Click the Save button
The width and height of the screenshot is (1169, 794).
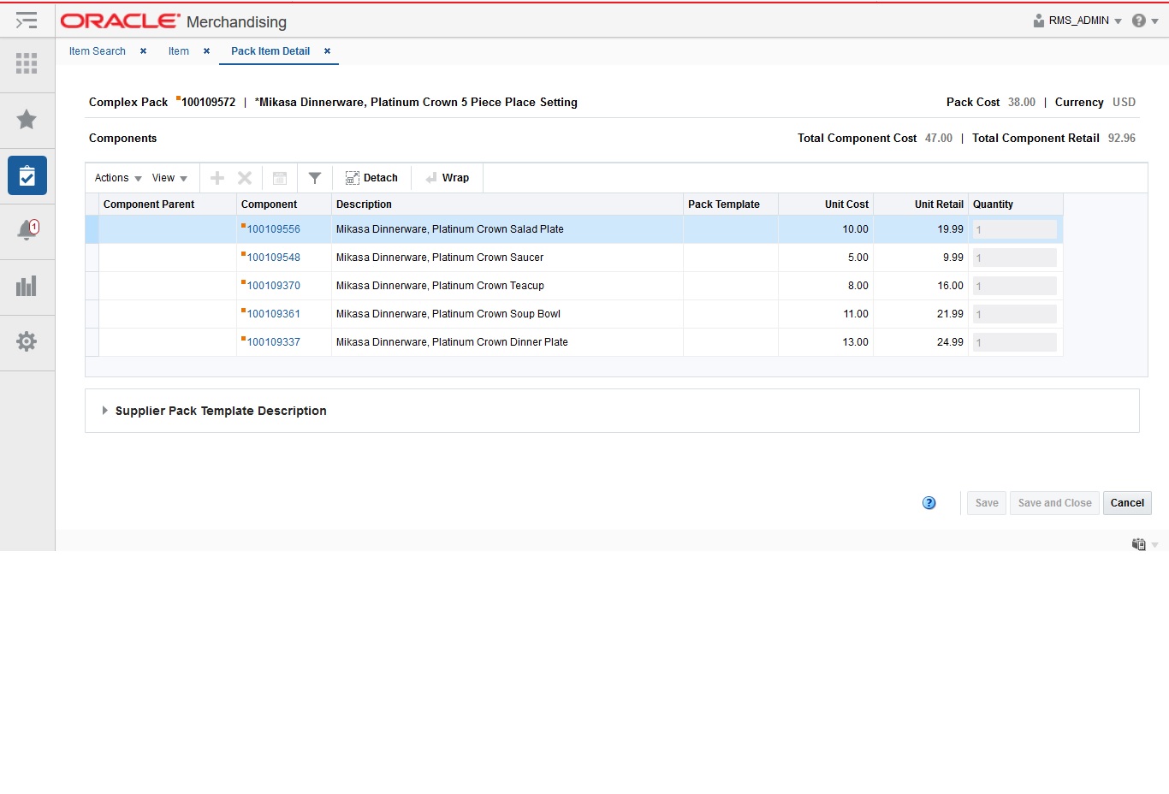(987, 503)
